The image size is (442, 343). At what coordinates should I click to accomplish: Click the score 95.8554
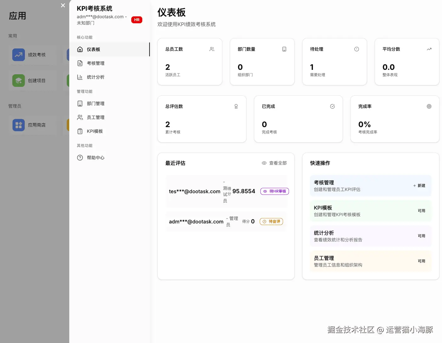click(x=244, y=191)
